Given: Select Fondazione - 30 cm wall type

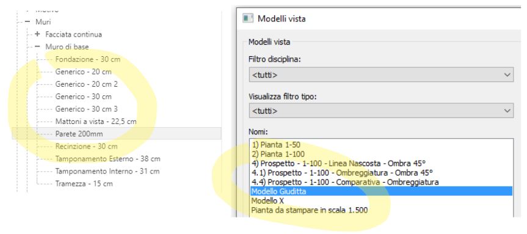Looking at the screenshot, I should [x=88, y=59].
